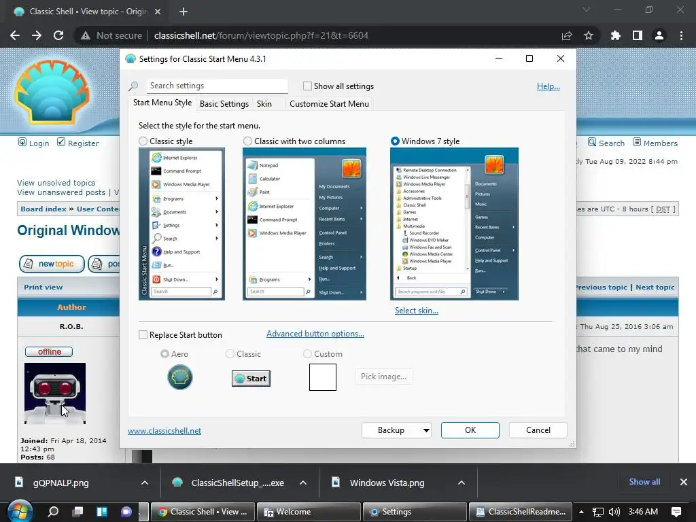Click the Chrome address bar URL
Viewport: 696px width, 522px height.
click(261, 35)
